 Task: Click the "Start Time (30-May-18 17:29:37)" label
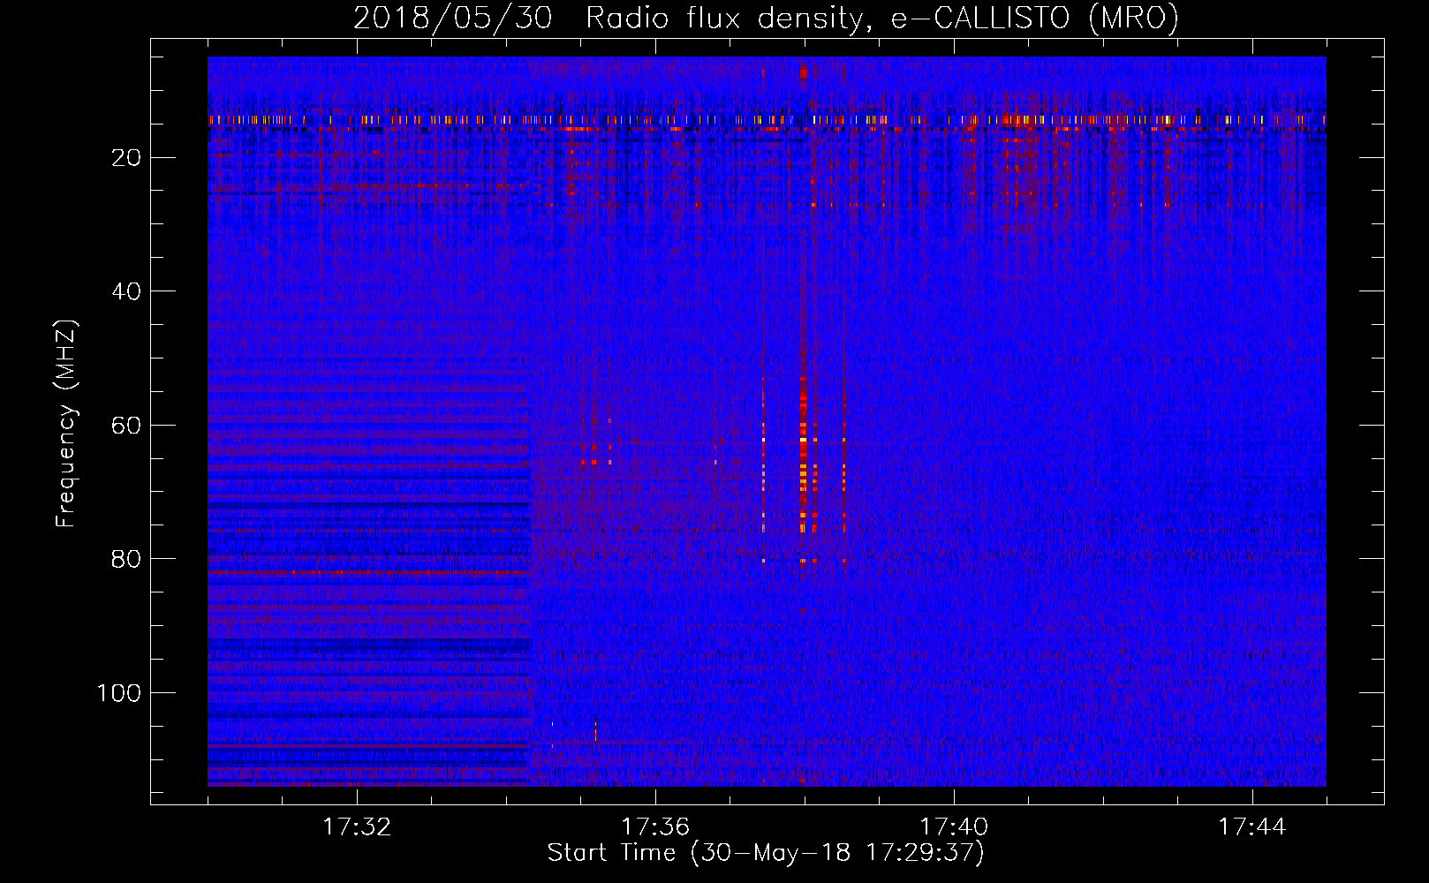pos(766,853)
